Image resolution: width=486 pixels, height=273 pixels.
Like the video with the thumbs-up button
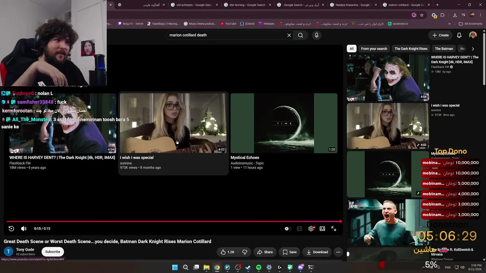(x=227, y=252)
